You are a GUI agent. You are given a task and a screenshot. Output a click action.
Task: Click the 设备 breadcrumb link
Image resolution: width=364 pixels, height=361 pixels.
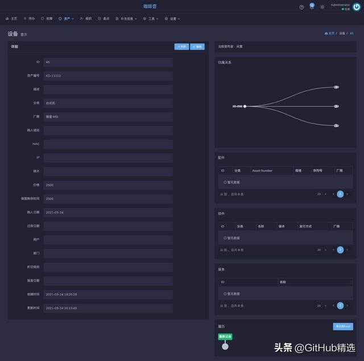[342, 34]
